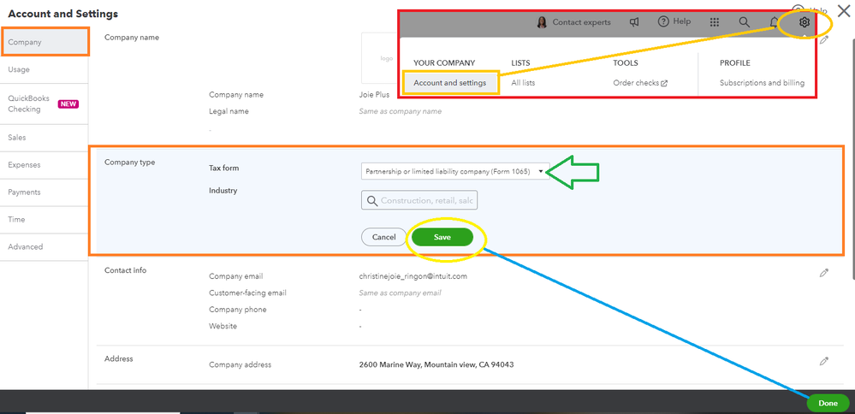Open All lists menu item
The image size is (855, 414).
tap(523, 83)
